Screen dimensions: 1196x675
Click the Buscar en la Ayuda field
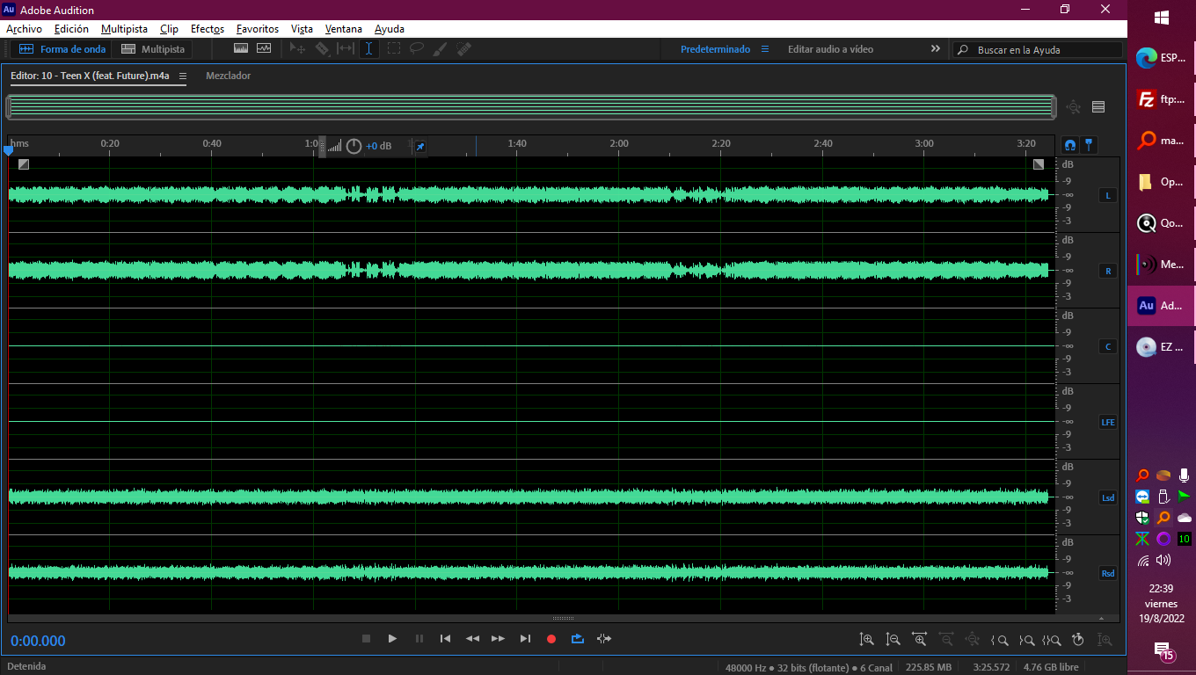[1038, 50]
